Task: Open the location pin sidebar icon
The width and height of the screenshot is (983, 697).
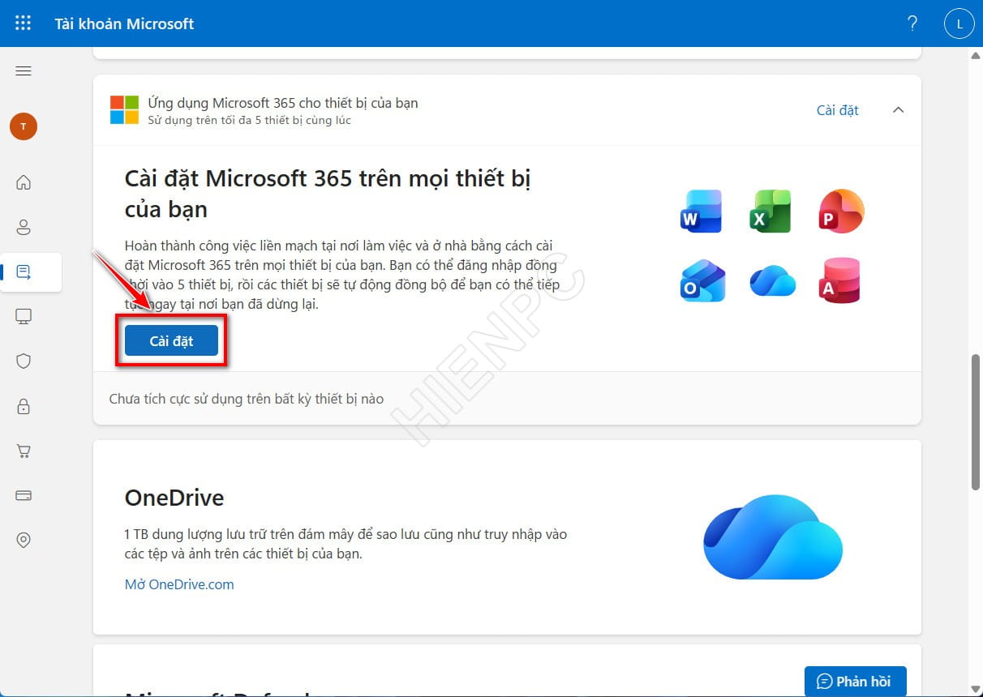Action: 24,540
